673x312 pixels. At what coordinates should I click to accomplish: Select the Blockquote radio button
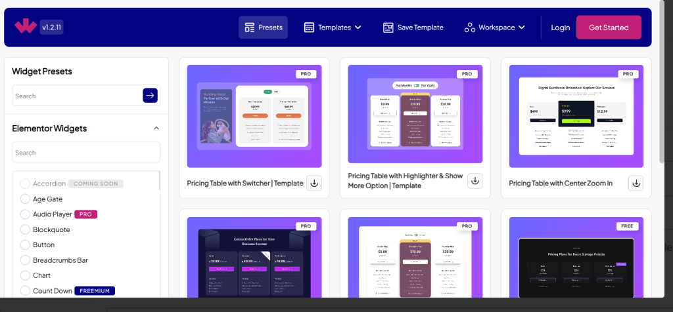(26, 229)
